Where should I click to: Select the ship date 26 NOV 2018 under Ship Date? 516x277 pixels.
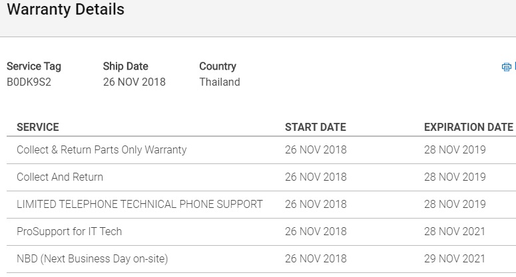coord(134,82)
